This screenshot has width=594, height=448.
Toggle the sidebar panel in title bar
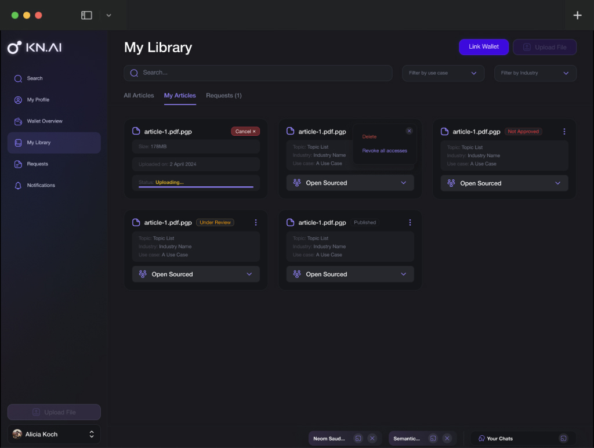coord(86,16)
